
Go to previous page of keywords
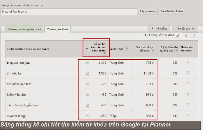(x=186, y=35)
